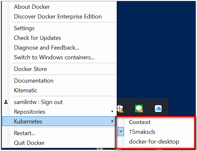Open the Repositories entry

tap(59, 112)
